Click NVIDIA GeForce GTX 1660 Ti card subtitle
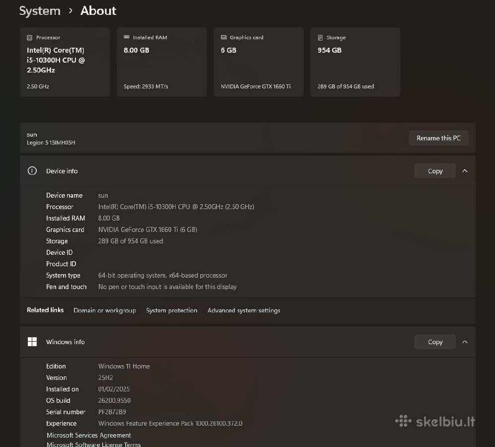The height and width of the screenshot is (447, 495). coord(256,86)
